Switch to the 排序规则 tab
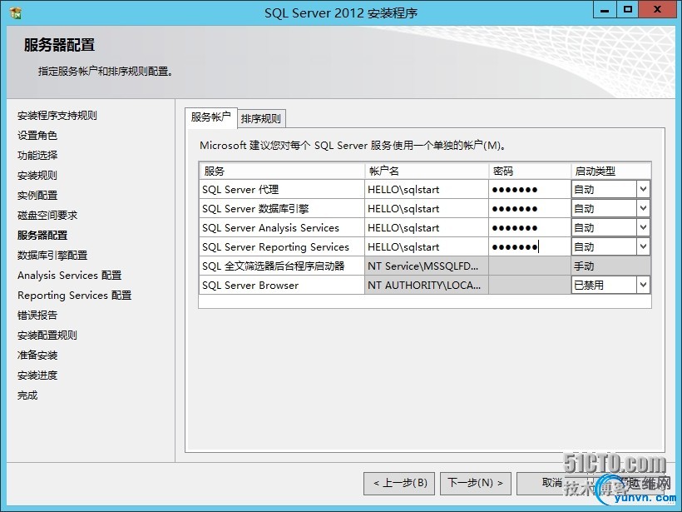 [261, 118]
